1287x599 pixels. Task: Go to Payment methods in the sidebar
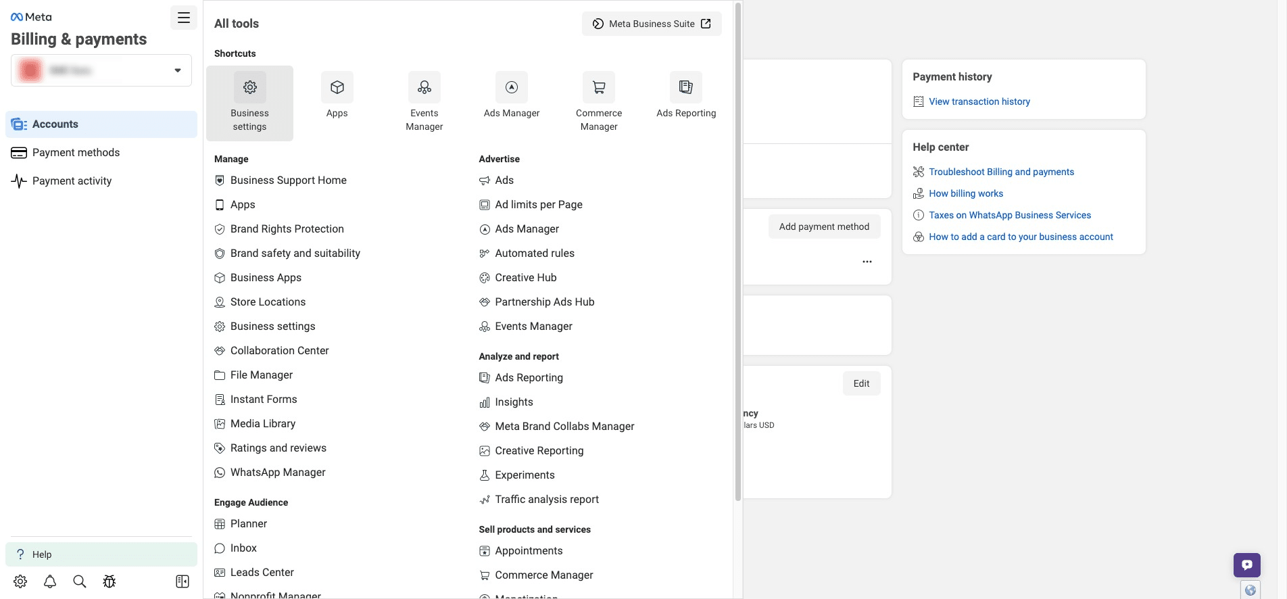tap(101, 153)
